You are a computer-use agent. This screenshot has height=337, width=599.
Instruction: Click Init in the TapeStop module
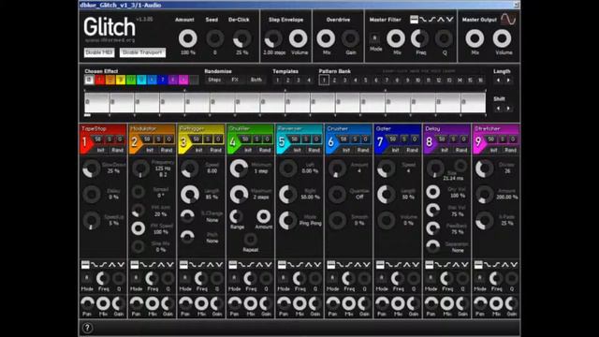[x=101, y=150]
